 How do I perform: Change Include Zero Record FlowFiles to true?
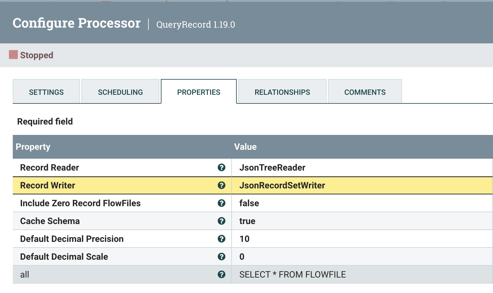click(x=249, y=203)
